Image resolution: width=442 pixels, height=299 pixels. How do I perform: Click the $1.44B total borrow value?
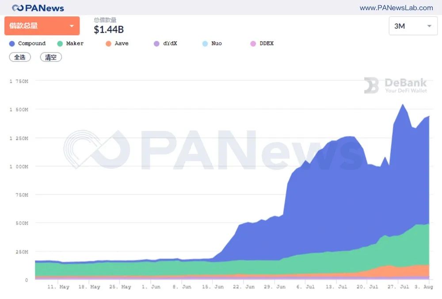tap(109, 29)
